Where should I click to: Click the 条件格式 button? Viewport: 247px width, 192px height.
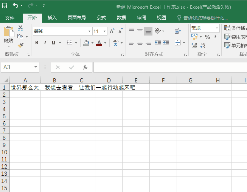(x=235, y=28)
